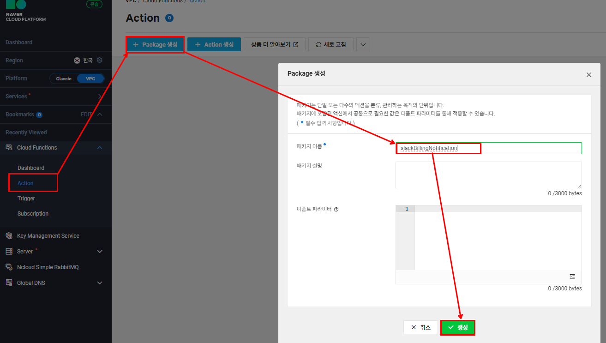Click the Cloud Functions sidebar icon
The height and width of the screenshot is (343, 606).
click(9, 148)
